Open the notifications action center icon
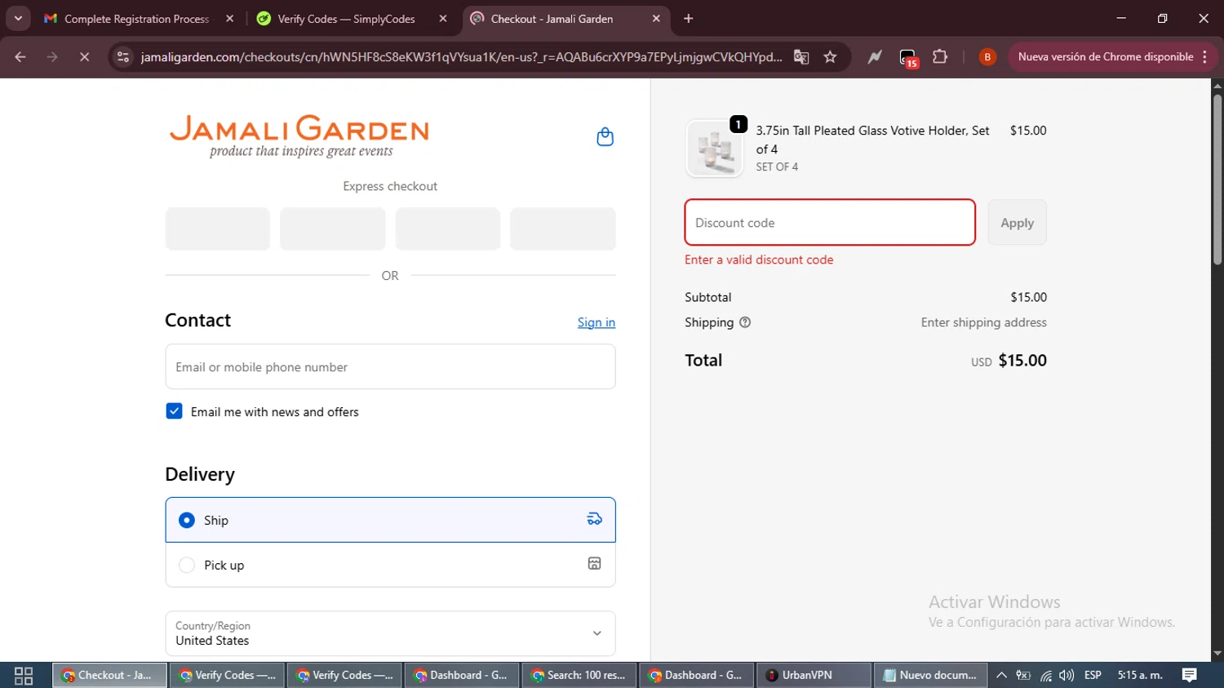 pos(1190,675)
